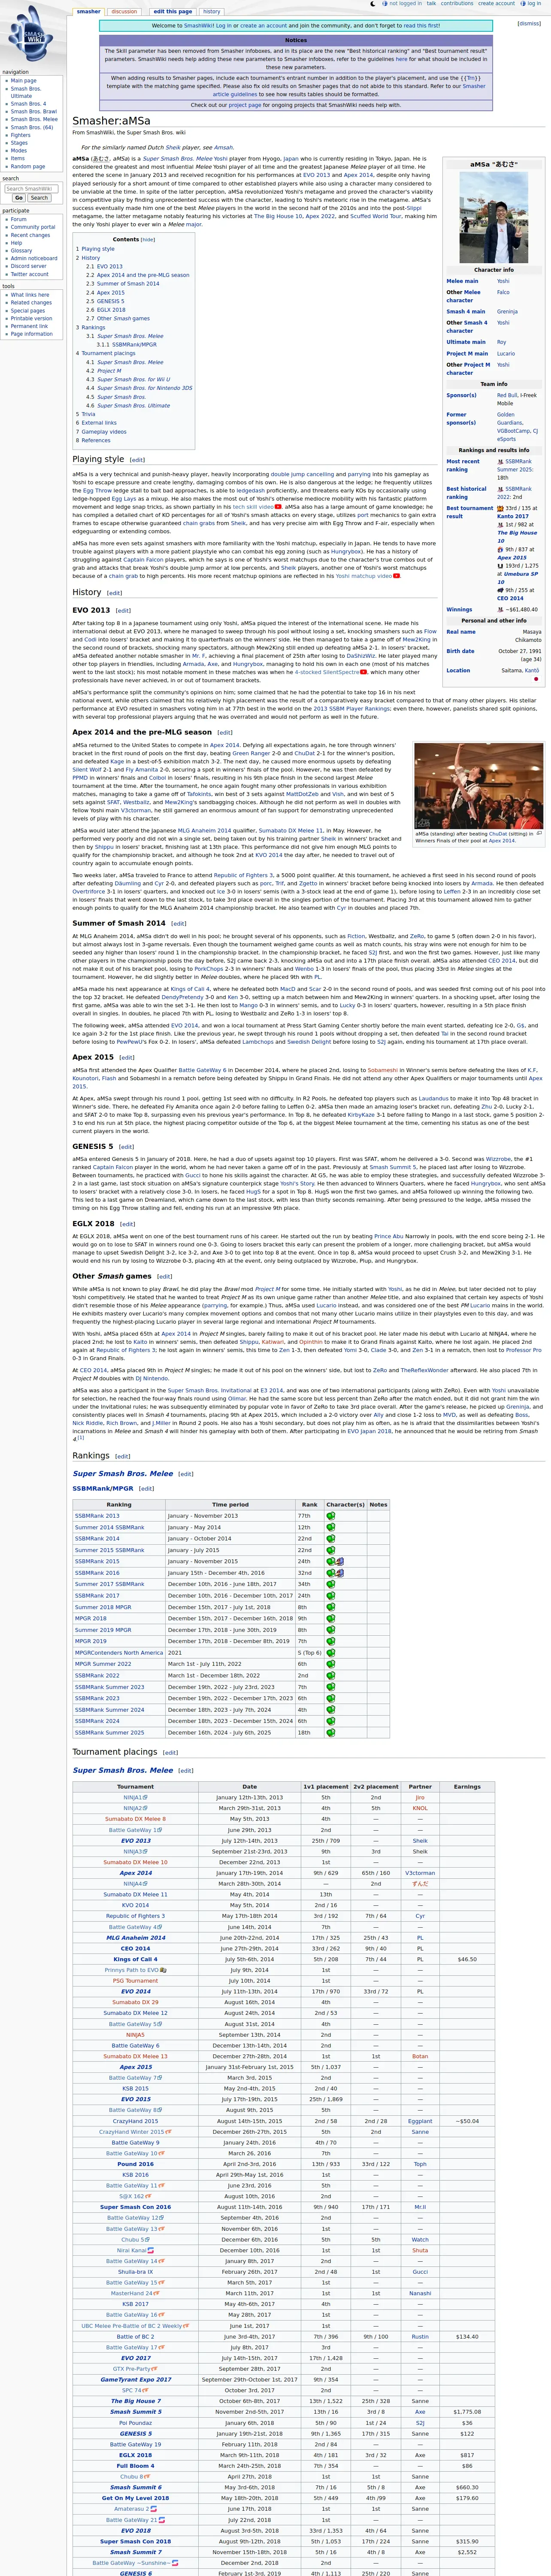This screenshot has width=551, height=2576.
Task: Click the Yoshi icon in Summer 2014 SSBMRank row
Action: point(331,1527)
